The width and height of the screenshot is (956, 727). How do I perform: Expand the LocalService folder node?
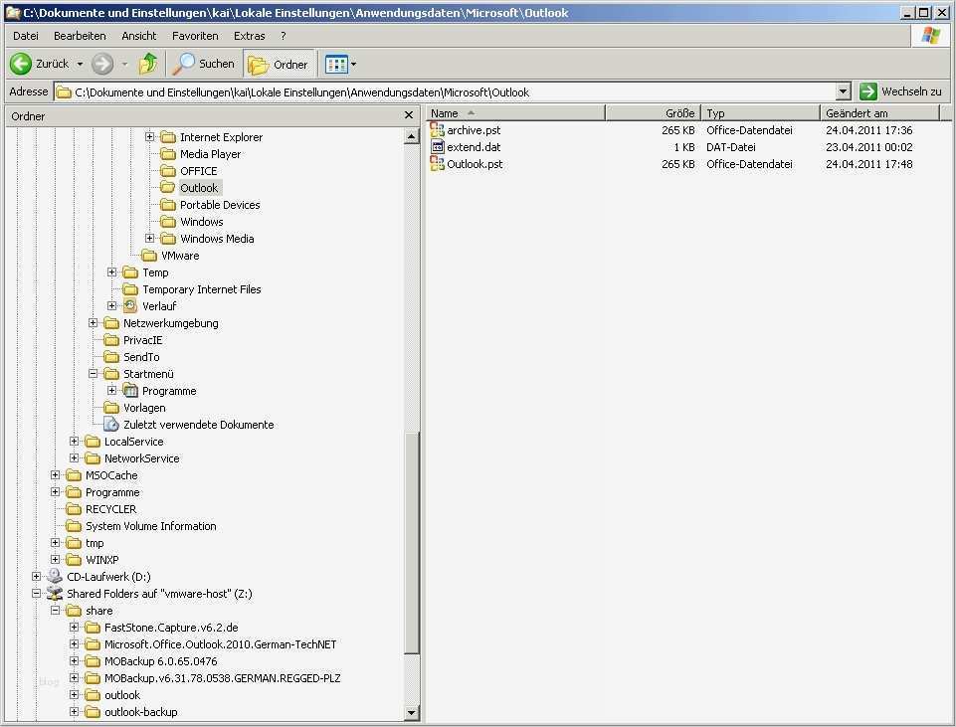coord(74,441)
